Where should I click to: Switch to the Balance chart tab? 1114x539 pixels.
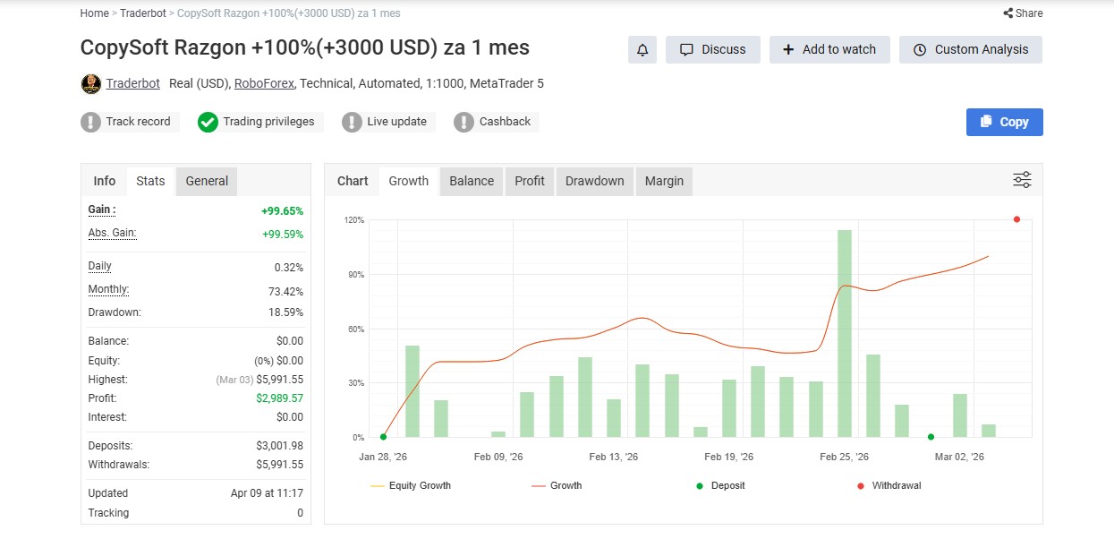[472, 181]
